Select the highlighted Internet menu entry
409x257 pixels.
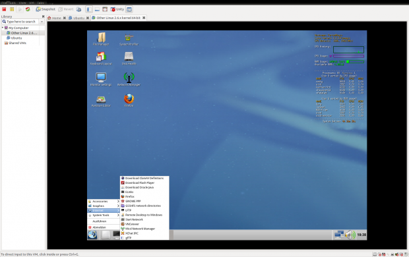coord(104,211)
